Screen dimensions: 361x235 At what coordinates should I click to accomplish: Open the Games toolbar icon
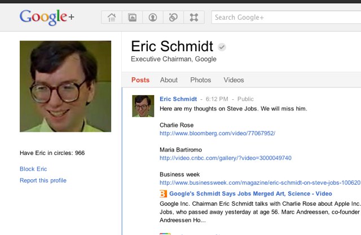(x=194, y=17)
